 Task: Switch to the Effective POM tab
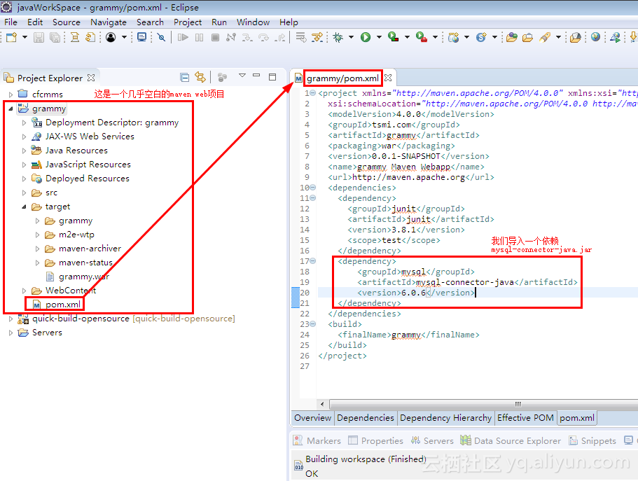pos(525,418)
